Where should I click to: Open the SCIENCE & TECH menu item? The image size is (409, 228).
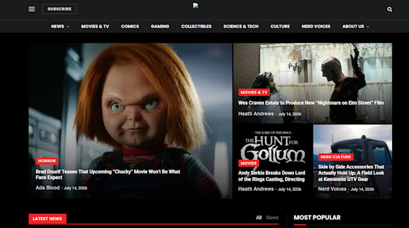(241, 26)
